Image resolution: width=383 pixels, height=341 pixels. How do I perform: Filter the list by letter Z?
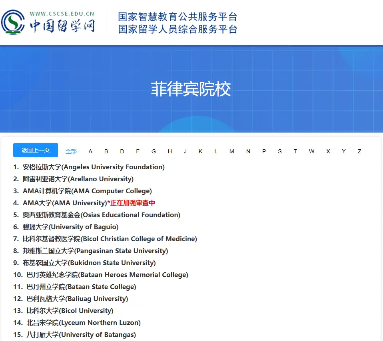359,151
